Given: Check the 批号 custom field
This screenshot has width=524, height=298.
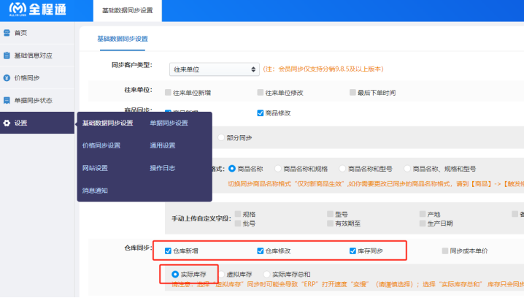Looking at the screenshot, I should (x=238, y=223).
